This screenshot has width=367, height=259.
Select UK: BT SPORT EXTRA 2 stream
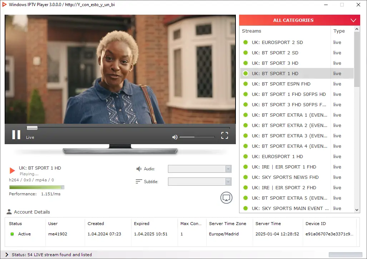click(x=297, y=126)
